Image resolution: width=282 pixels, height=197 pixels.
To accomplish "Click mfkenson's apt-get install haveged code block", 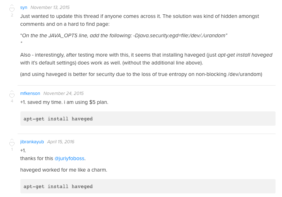I will click(148, 119).
